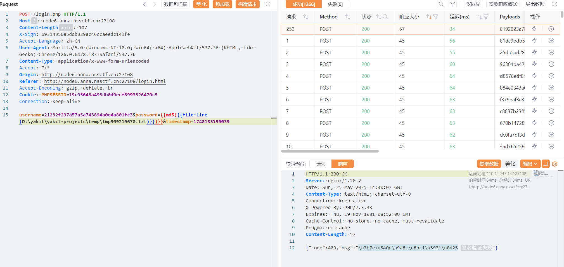Viewport: 564px width, 267px height.
Task: Open the Referer login.html link
Action: pos(105,81)
